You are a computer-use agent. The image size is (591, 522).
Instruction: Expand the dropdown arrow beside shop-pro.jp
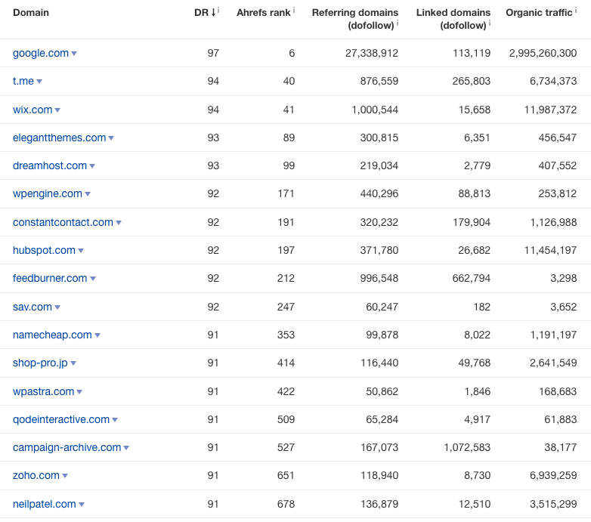pos(73,363)
